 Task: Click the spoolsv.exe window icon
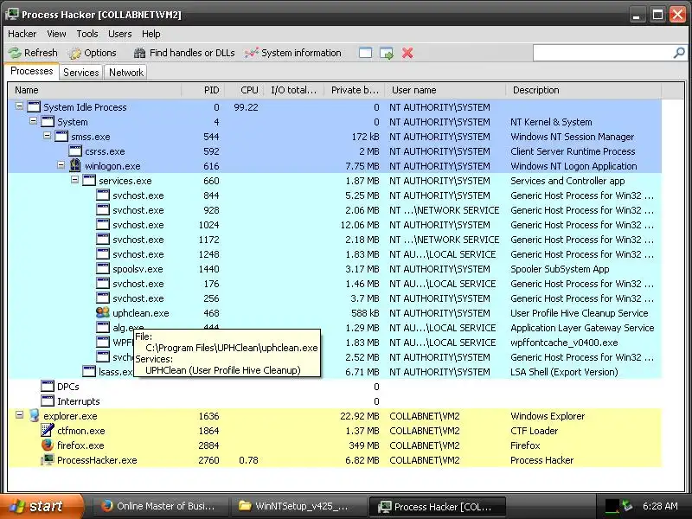pyautogui.click(x=102, y=268)
